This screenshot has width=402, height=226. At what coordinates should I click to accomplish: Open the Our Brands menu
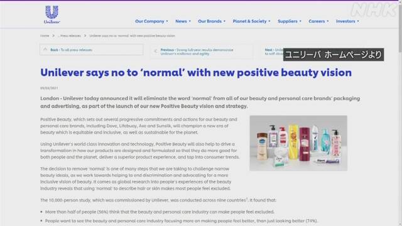pos(212,21)
